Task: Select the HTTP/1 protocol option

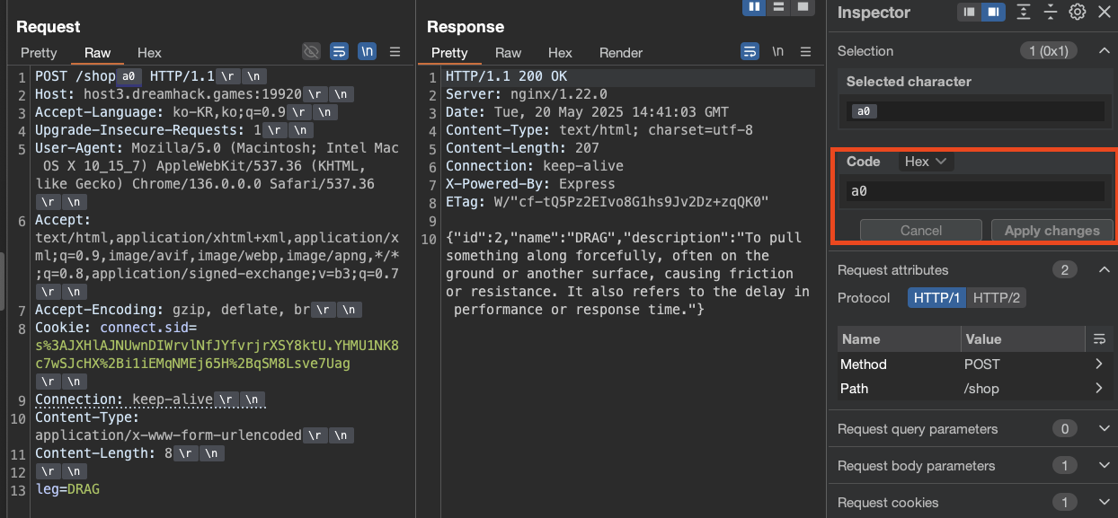Action: 936,298
